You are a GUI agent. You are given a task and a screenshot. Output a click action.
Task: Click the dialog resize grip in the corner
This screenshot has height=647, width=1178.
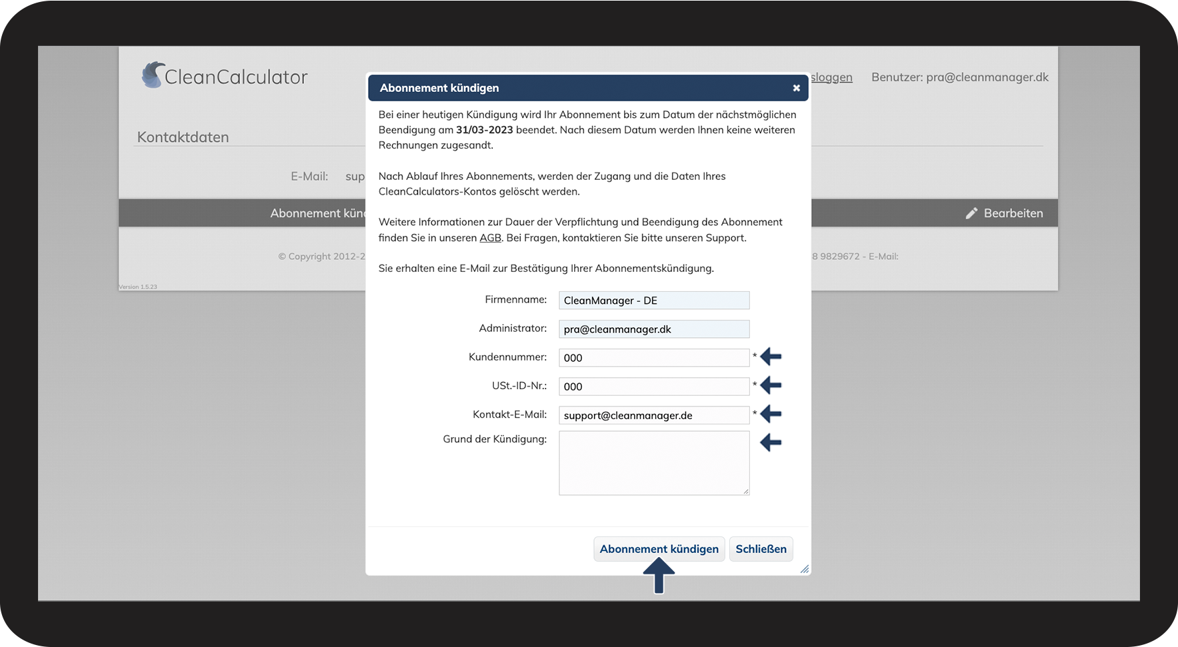(805, 569)
